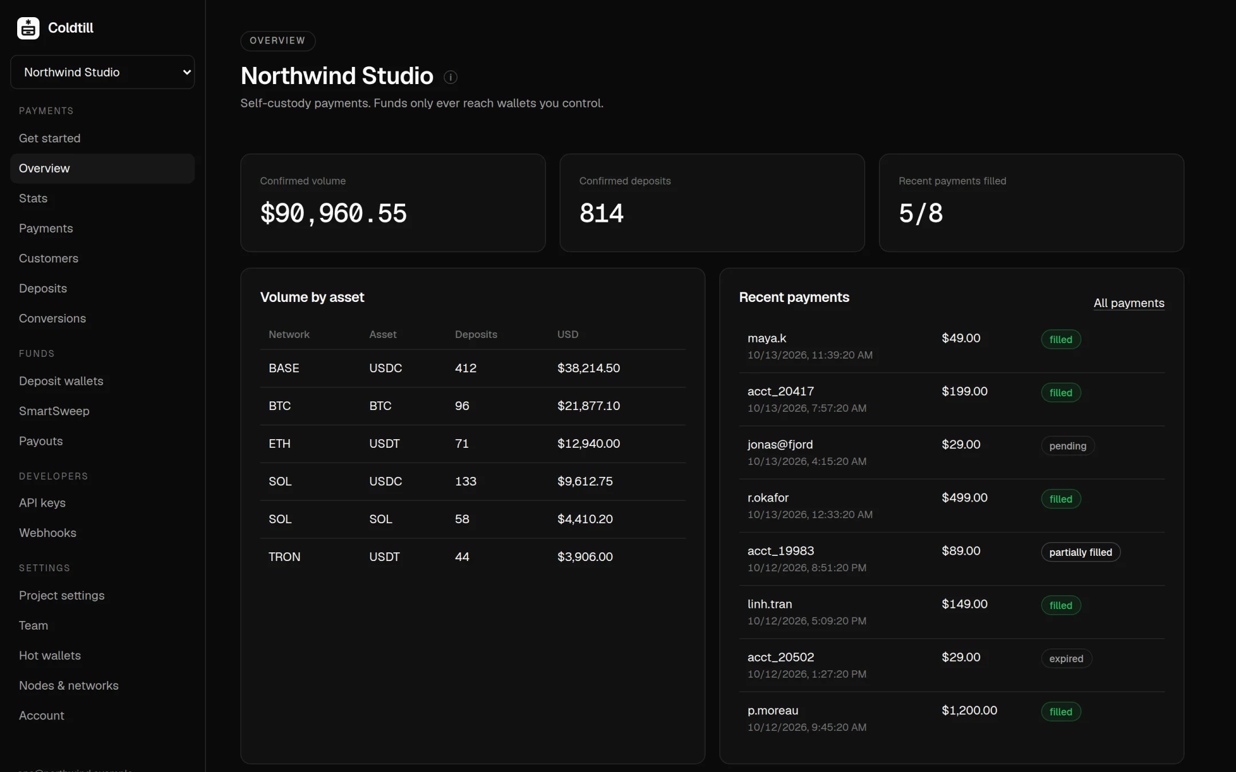This screenshot has height=772, width=1236.
Task: Open Deposit wallets
Action: [102, 381]
